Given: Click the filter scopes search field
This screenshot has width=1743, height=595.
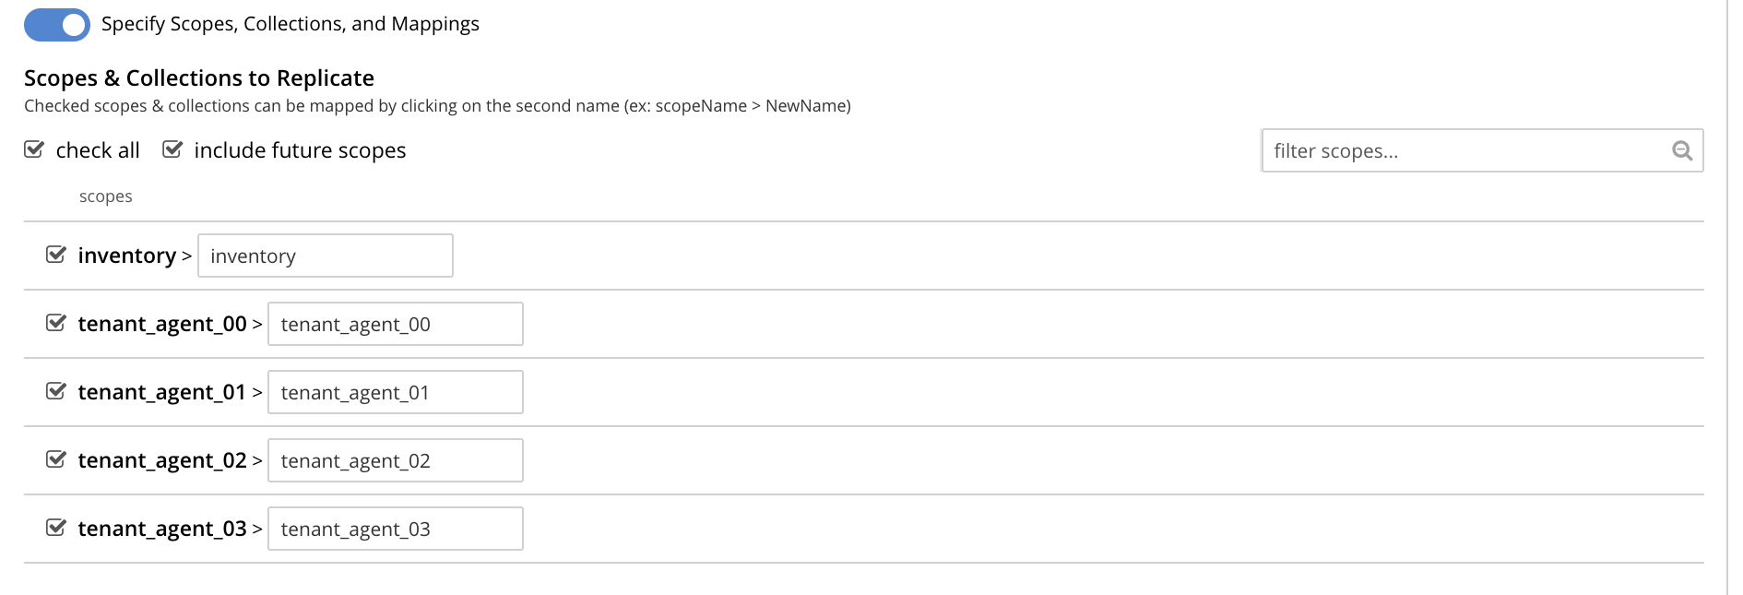Looking at the screenshot, I should point(1482,150).
